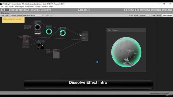173x97 pixels.
Task: Click the Unity logo icon in title bar
Action: point(1,4)
